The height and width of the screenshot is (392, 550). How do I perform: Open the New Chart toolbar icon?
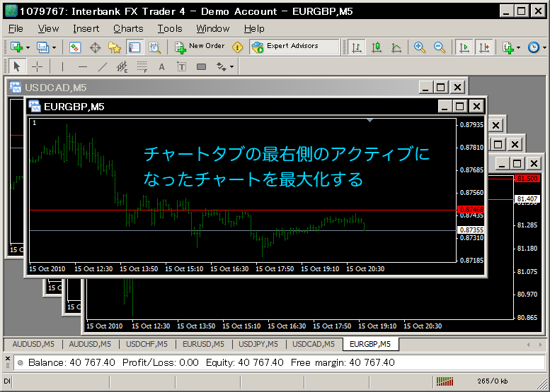(x=16, y=47)
